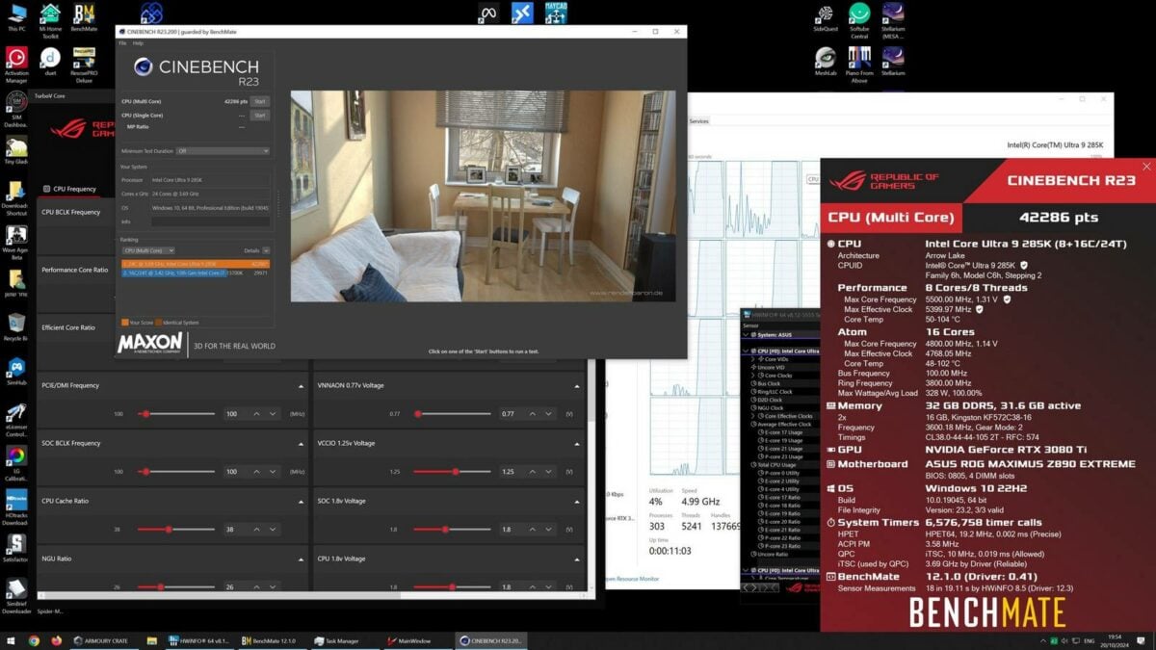Open the Help menu in Cinebench
Image resolution: width=1156 pixels, height=650 pixels.
pos(138,43)
